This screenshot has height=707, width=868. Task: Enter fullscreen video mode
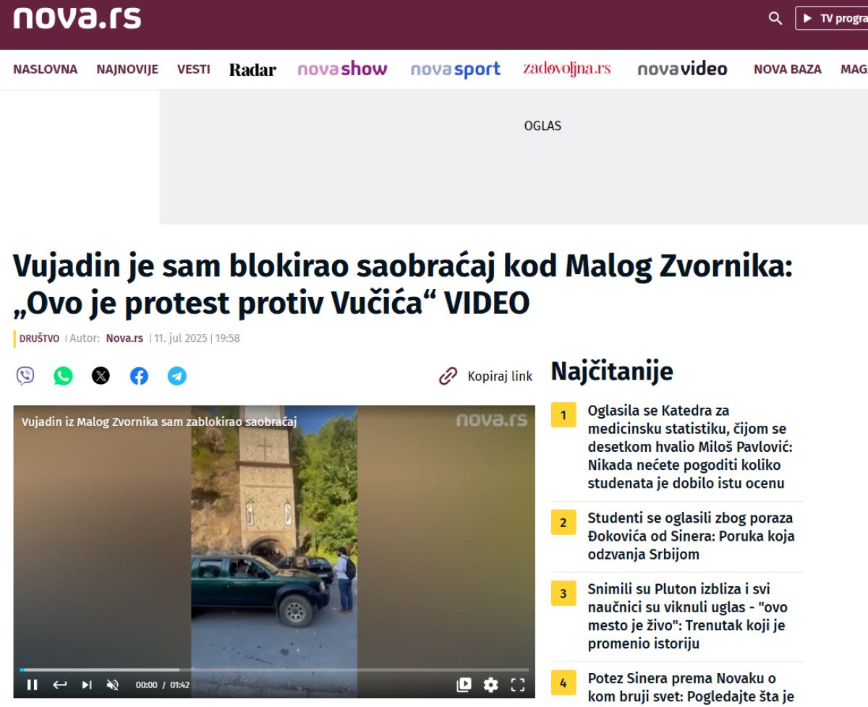(518, 685)
